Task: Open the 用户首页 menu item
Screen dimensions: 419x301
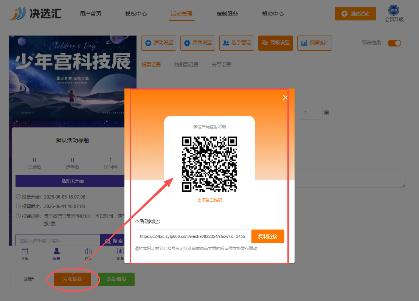Action: tap(90, 14)
